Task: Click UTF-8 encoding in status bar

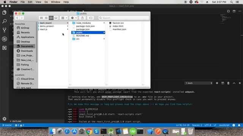Action: [208, 125]
